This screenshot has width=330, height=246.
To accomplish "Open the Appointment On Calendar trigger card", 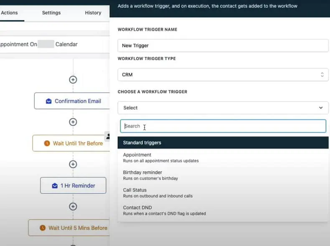I will coord(55,44).
